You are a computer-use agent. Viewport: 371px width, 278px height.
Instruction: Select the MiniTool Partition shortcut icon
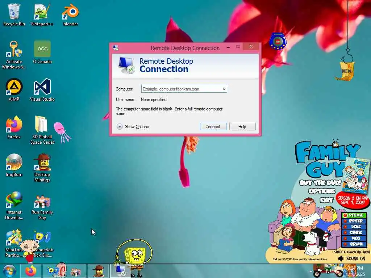tap(13, 237)
